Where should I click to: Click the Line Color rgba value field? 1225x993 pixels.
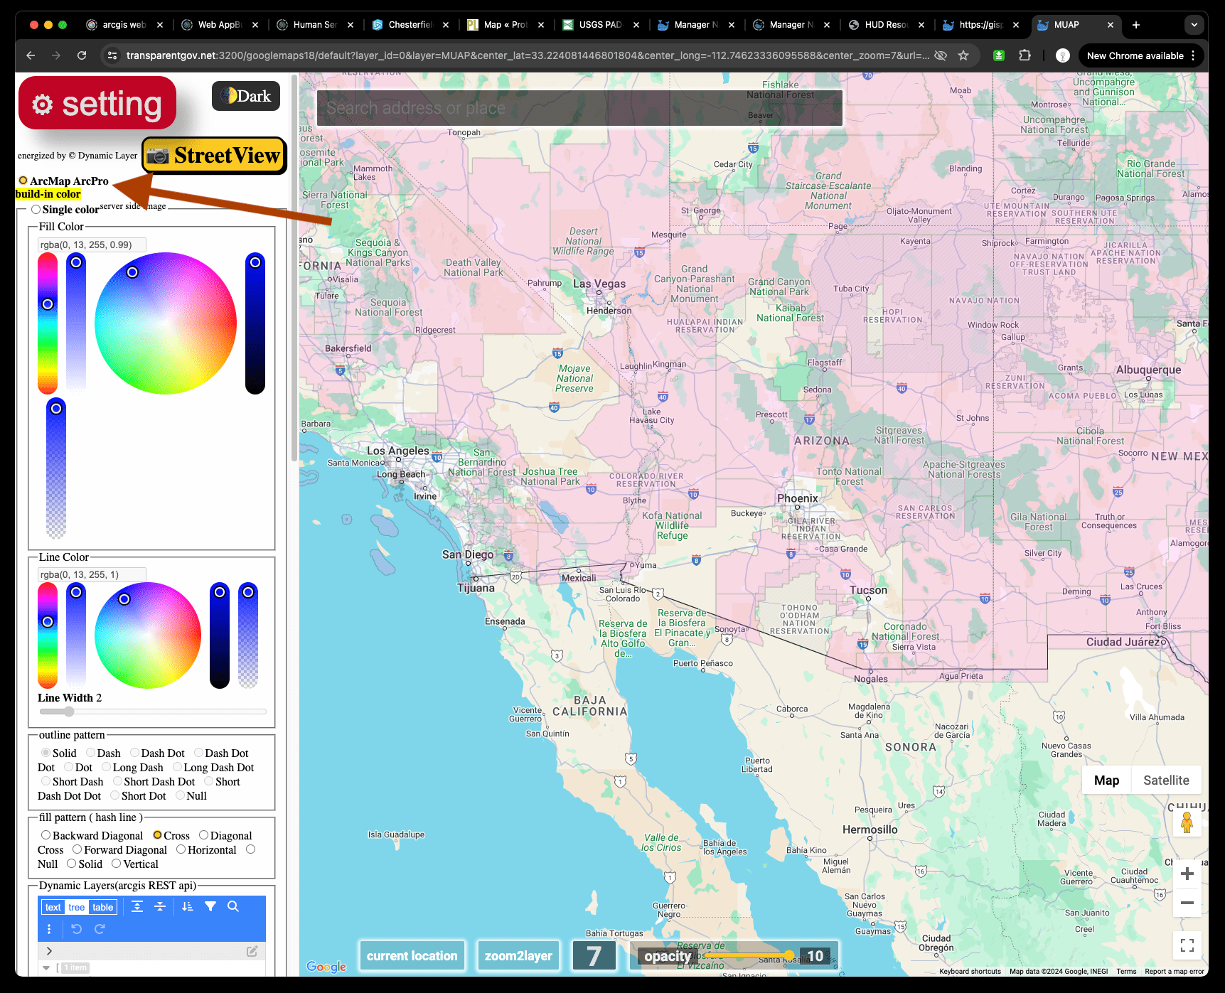coord(92,574)
